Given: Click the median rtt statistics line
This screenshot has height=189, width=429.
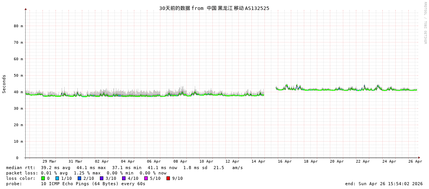Looking at the screenshot, I should 124,168.
